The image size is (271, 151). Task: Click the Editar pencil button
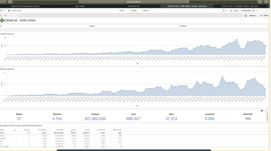click(234, 11)
